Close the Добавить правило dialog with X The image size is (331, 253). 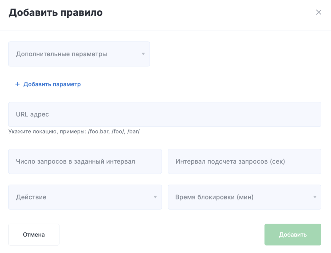pos(318,13)
